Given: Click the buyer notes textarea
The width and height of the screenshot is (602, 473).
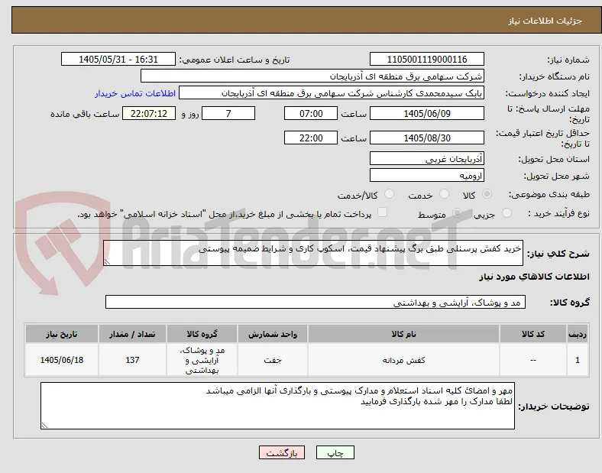Looking at the screenshot, I should pyautogui.click(x=277, y=406).
